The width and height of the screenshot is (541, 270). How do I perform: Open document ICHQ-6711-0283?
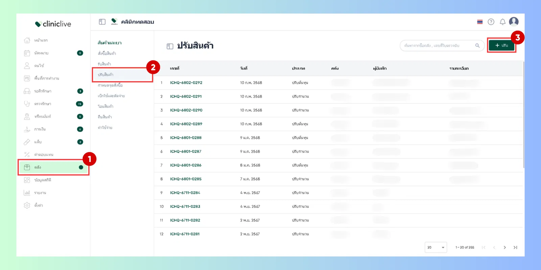click(185, 207)
